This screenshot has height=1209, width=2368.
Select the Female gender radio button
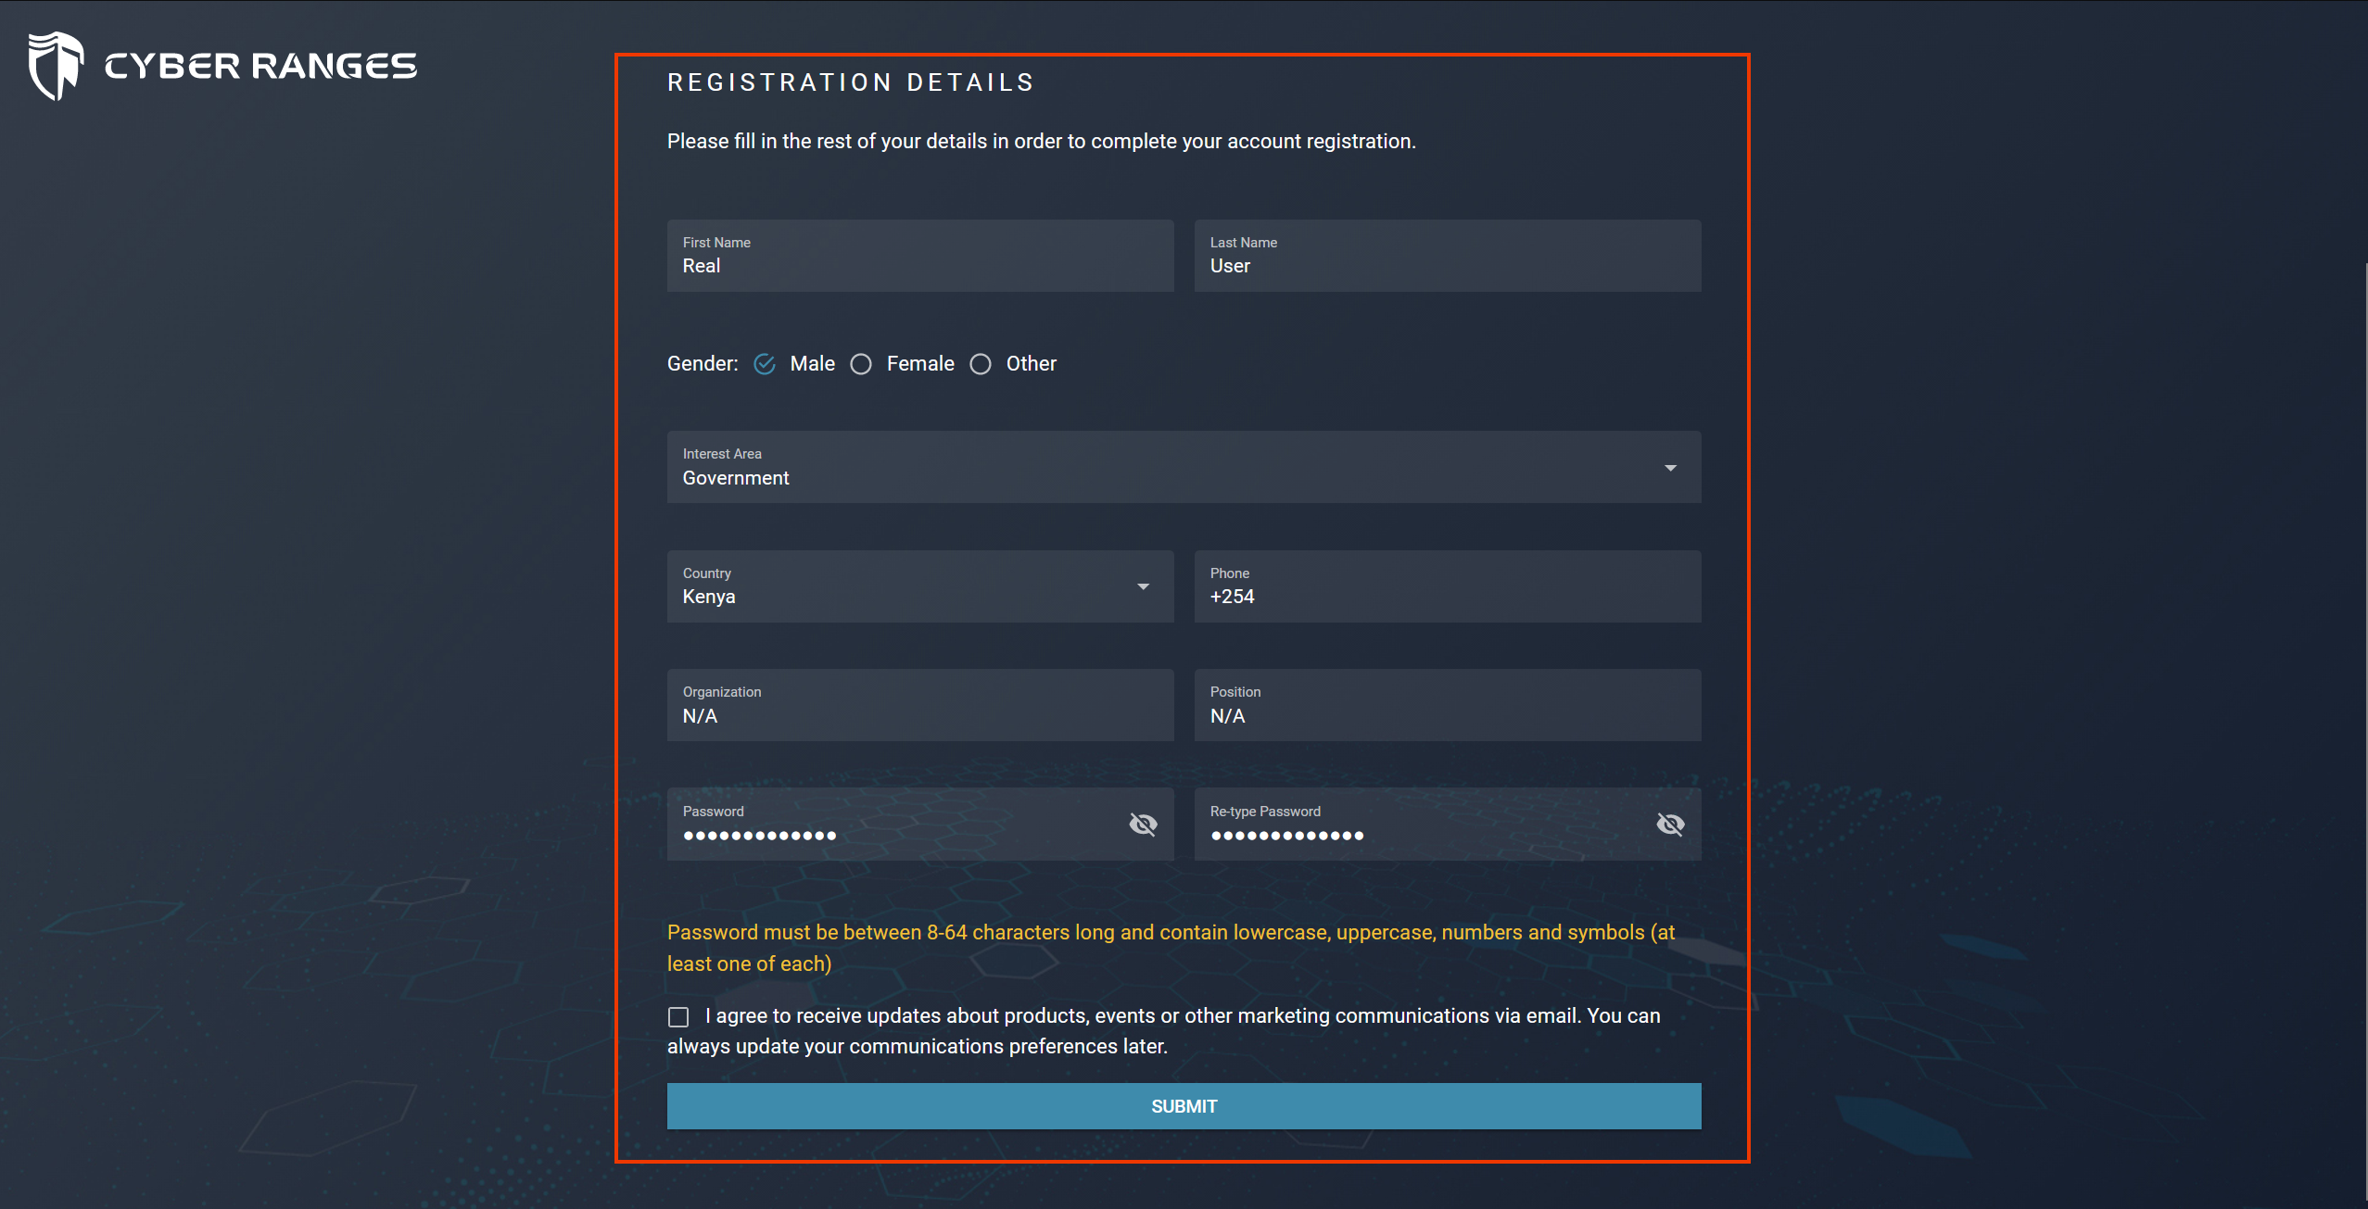coord(860,364)
